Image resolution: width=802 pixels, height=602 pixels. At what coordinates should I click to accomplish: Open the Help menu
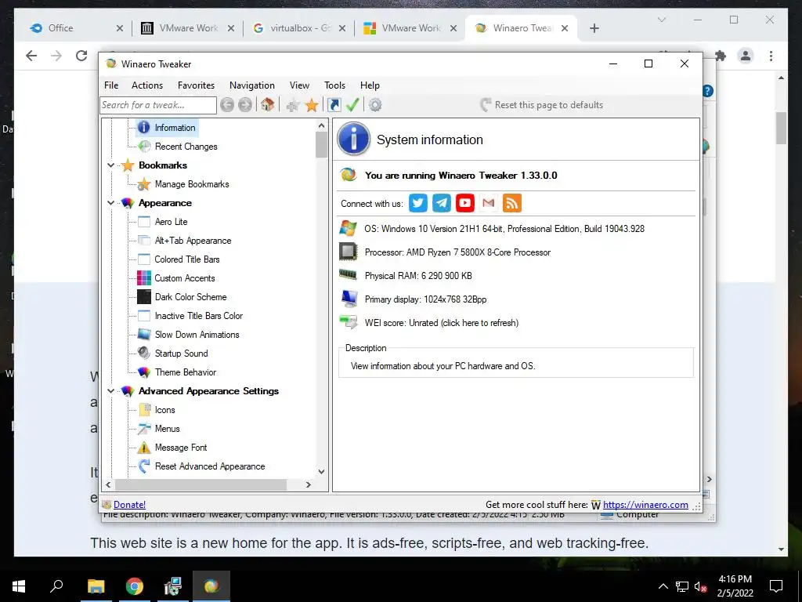370,85
